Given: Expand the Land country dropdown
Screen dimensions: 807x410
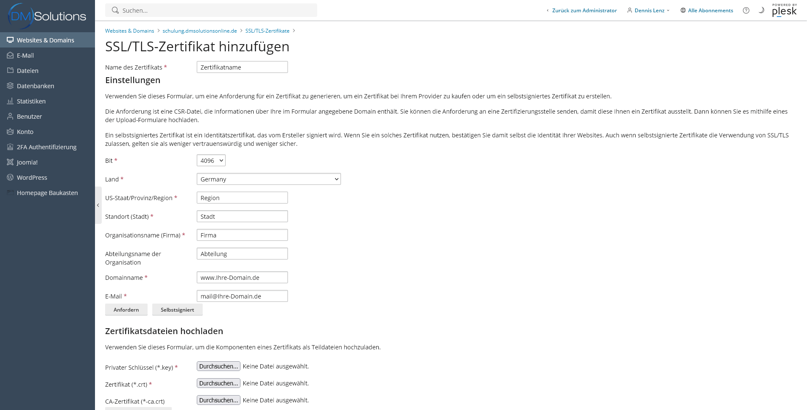Looking at the screenshot, I should point(268,179).
